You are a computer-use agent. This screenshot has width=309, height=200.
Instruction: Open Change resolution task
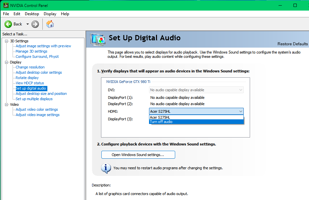pyautogui.click(x=30, y=67)
